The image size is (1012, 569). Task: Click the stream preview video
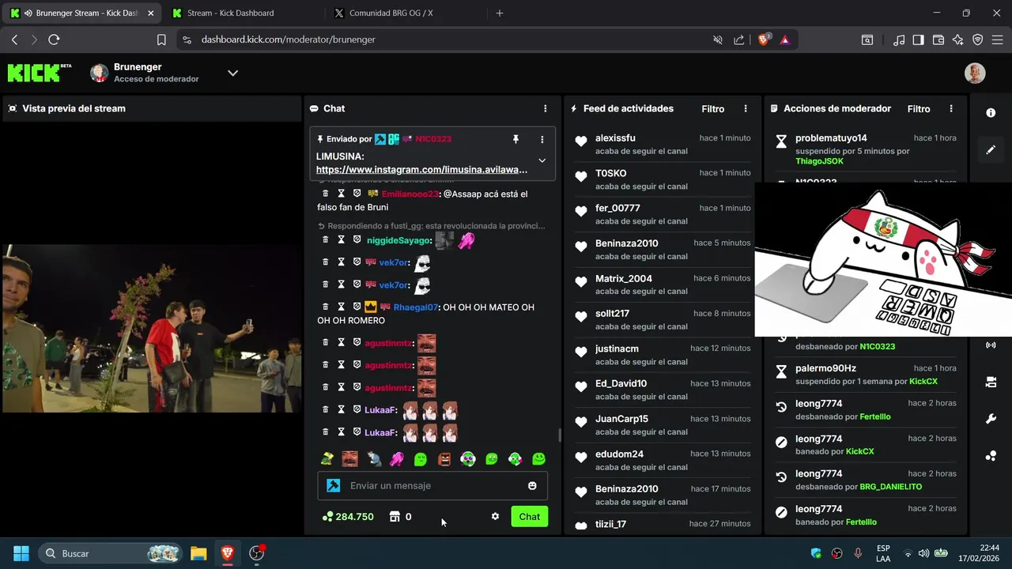click(x=151, y=328)
